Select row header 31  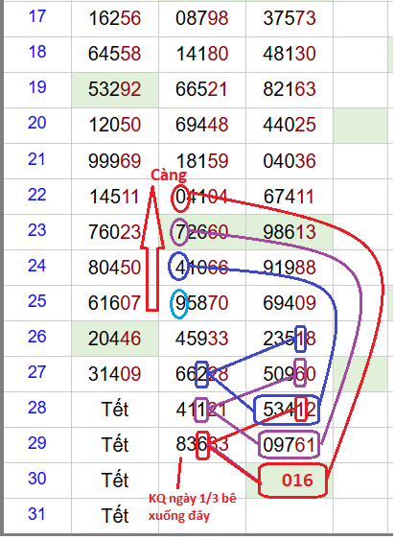click(x=37, y=516)
